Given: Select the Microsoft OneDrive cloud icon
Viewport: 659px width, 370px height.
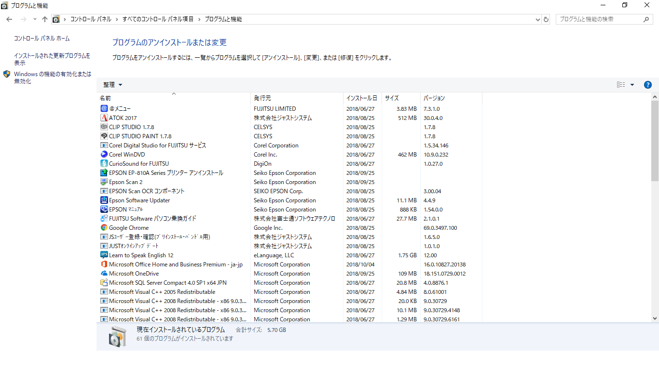Looking at the screenshot, I should pyautogui.click(x=104, y=274).
